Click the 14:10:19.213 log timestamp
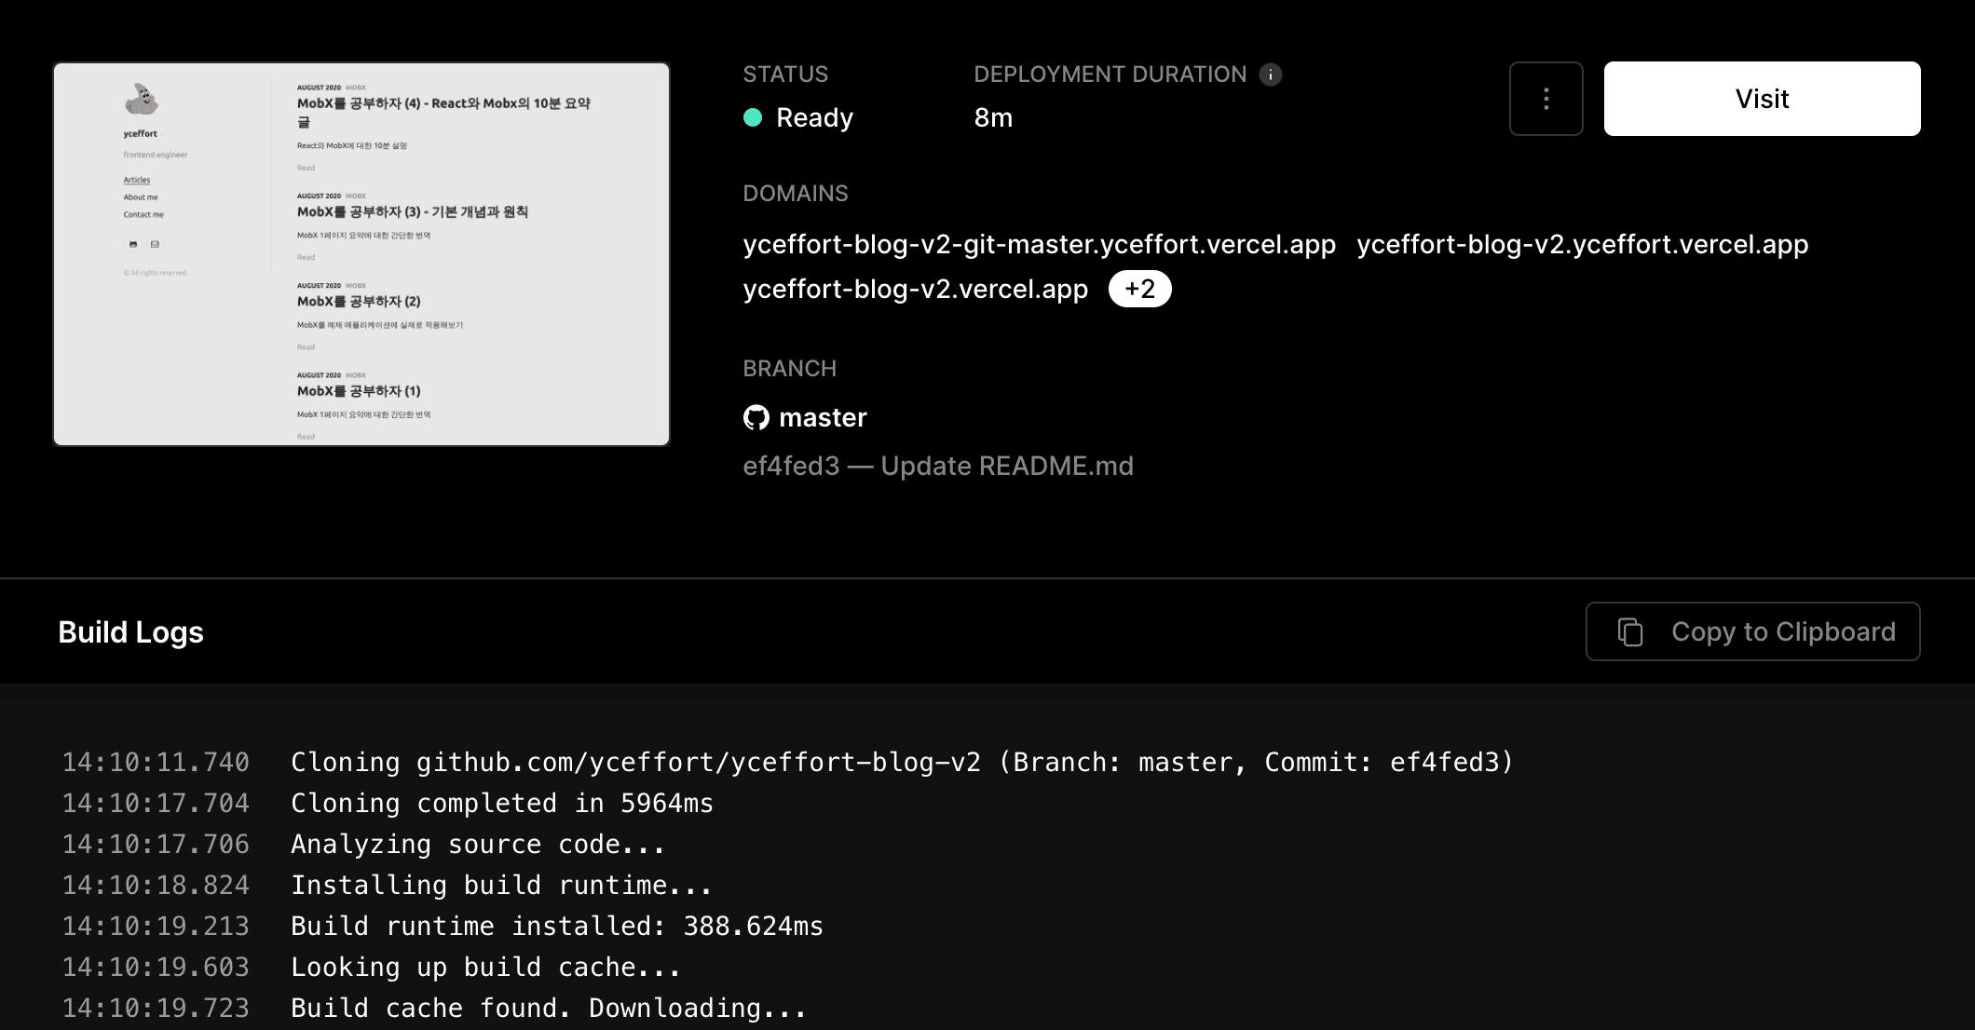Image resolution: width=1975 pixels, height=1030 pixels. (x=156, y=926)
